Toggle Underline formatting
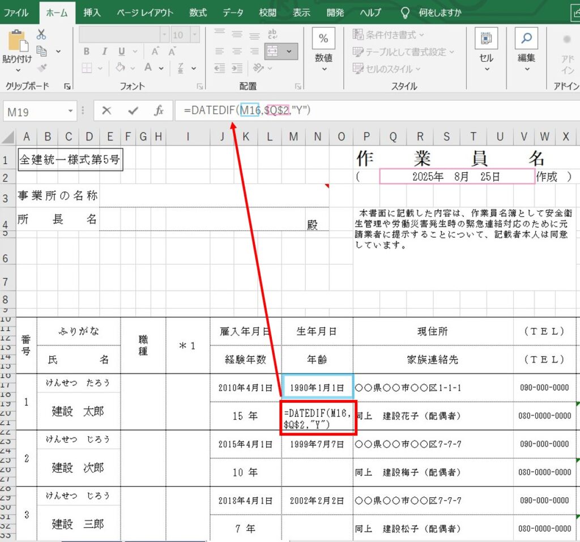 pos(122,51)
